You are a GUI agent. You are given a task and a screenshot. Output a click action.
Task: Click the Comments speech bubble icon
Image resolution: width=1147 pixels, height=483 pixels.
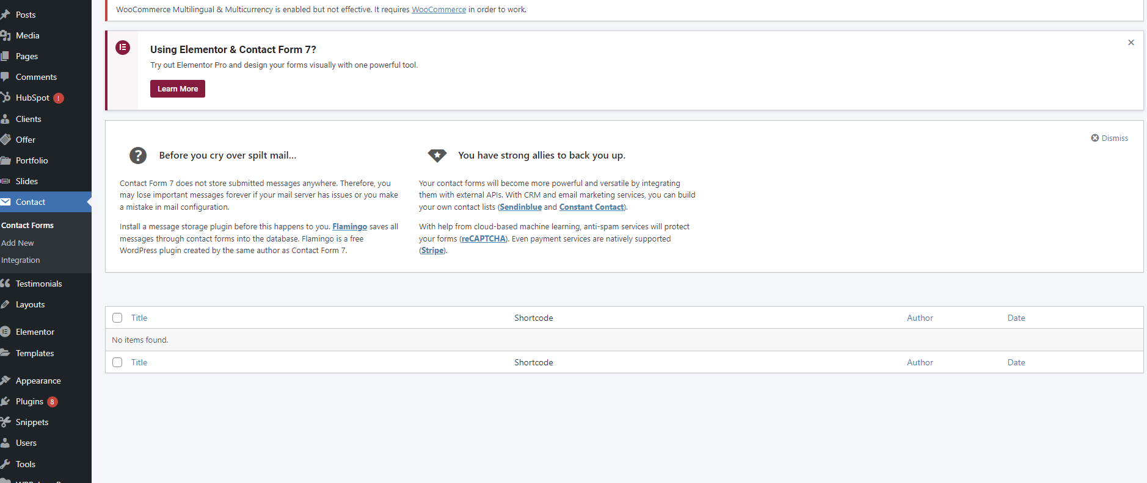coord(5,77)
